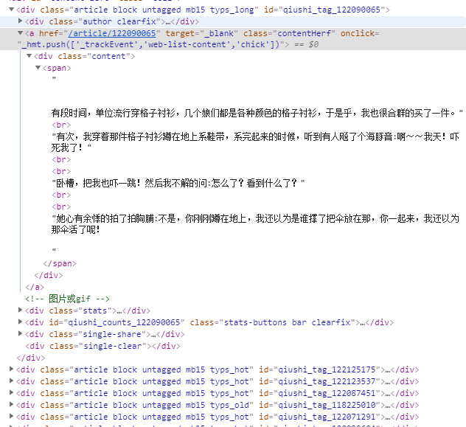Expand the qiushi_tag_118225010 typs_old div
The image size is (466, 427).
pyautogui.click(x=11, y=404)
